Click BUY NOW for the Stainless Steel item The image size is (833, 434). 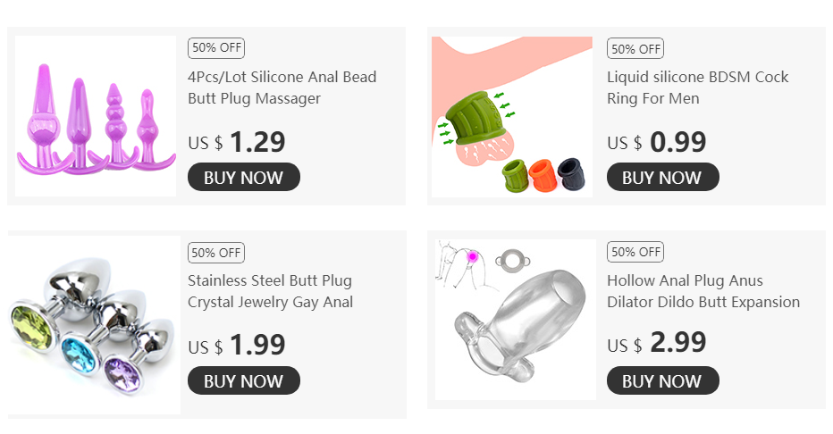(x=243, y=380)
